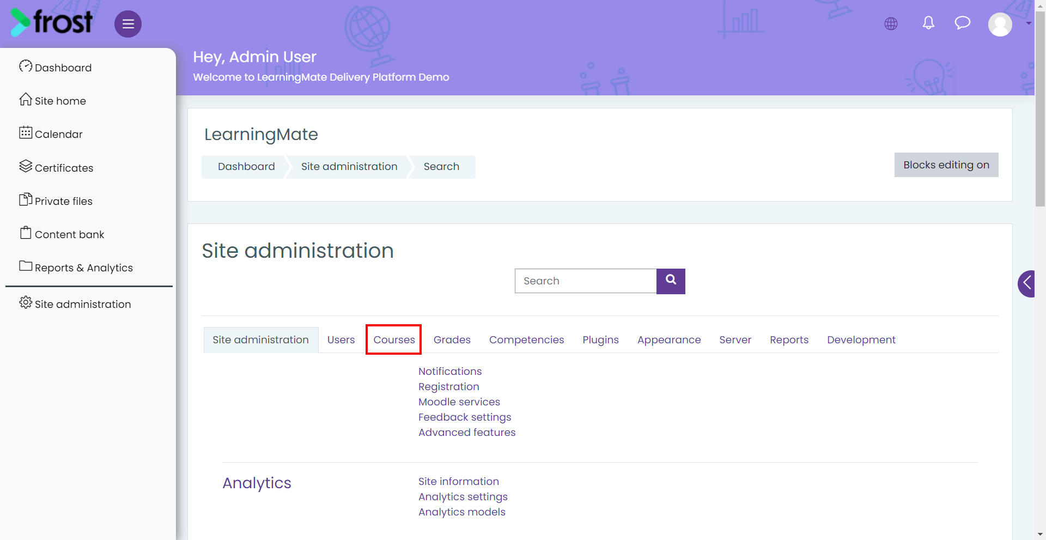Click the Site administration search field

(586, 281)
